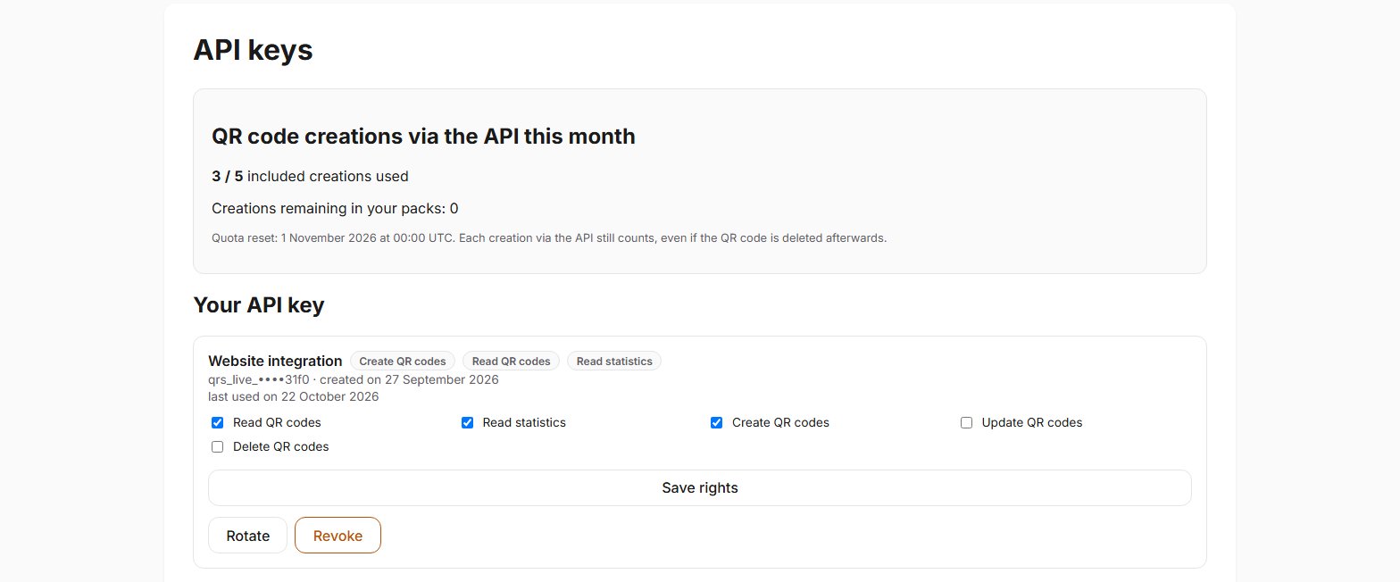This screenshot has width=1400, height=582.
Task: Click the Quota reset notice text
Action: pos(549,238)
